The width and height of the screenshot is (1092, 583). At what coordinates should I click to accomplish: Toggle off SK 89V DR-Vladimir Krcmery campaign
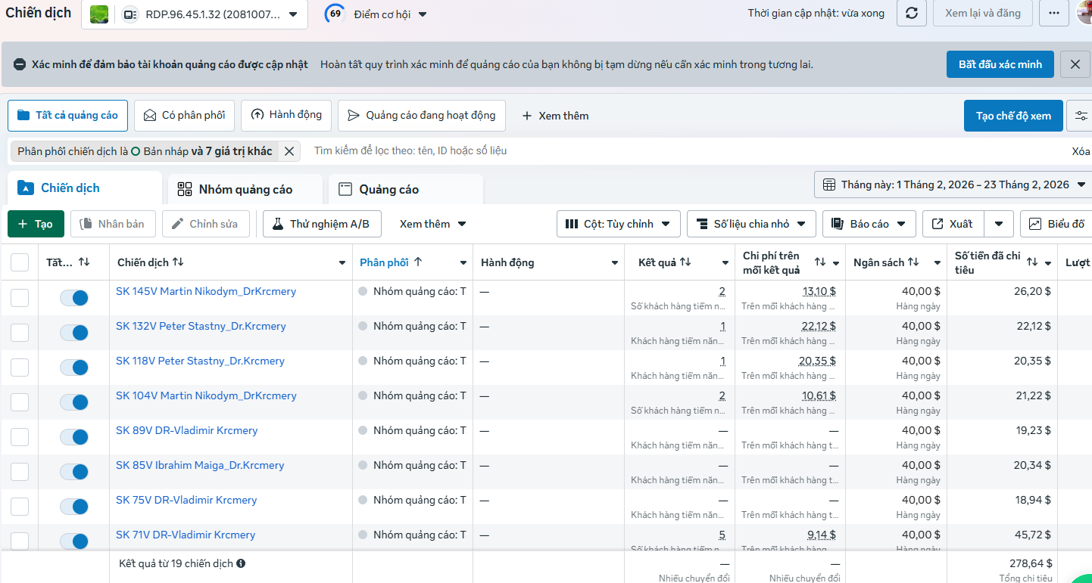point(74,437)
